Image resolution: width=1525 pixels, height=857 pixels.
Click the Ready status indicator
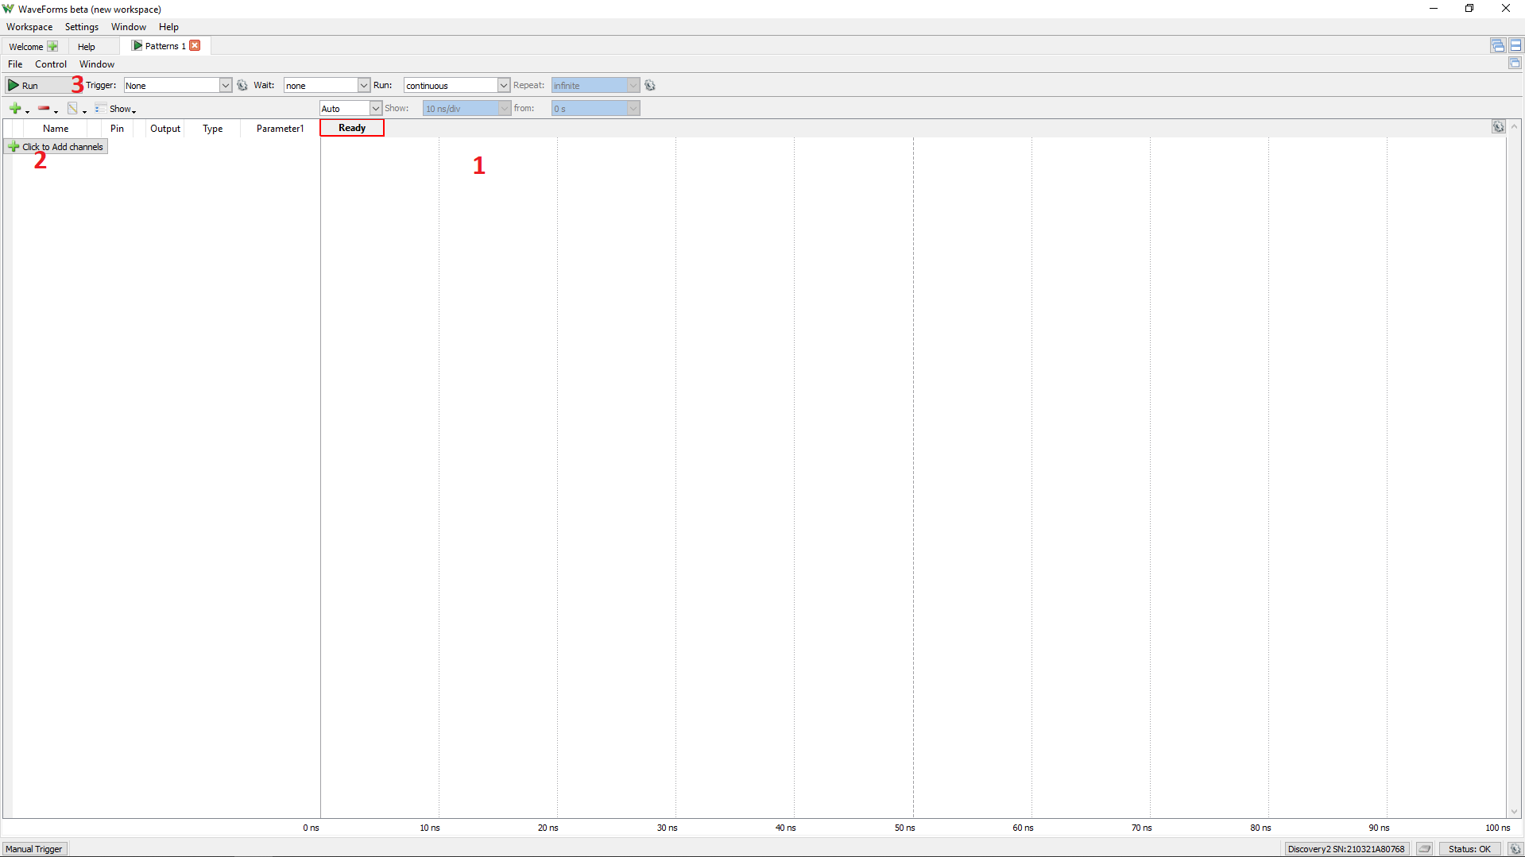point(352,128)
